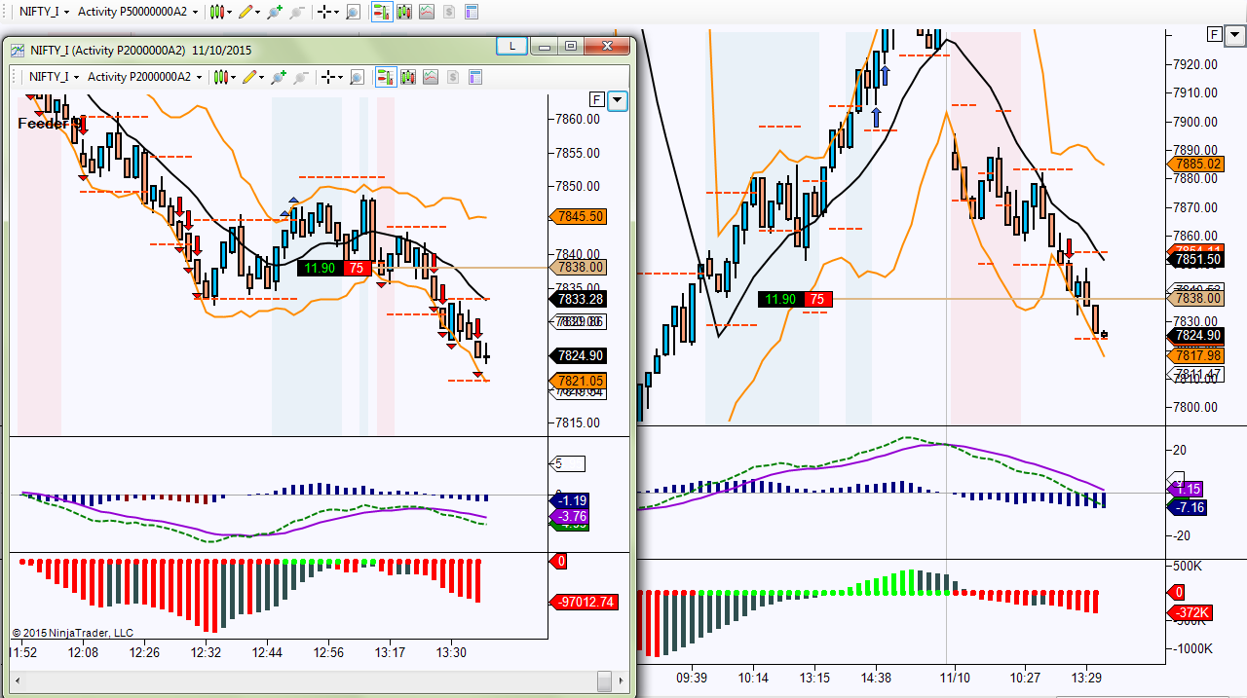Open chart Properties icon in the P50000000A2 chart toolbar

tap(472, 12)
